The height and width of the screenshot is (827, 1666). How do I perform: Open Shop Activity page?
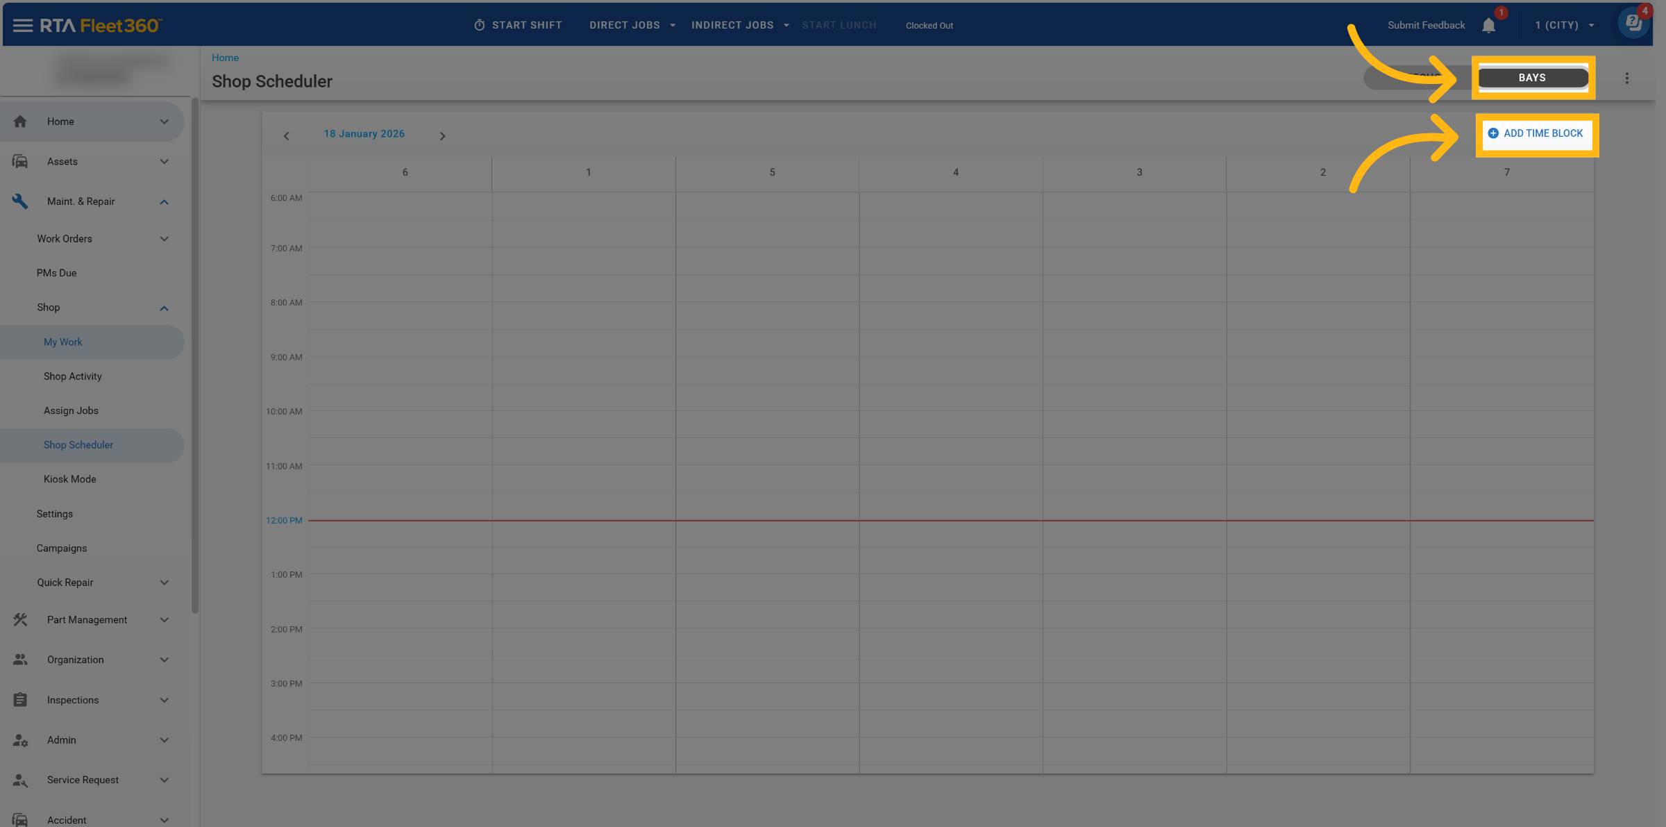click(x=72, y=376)
